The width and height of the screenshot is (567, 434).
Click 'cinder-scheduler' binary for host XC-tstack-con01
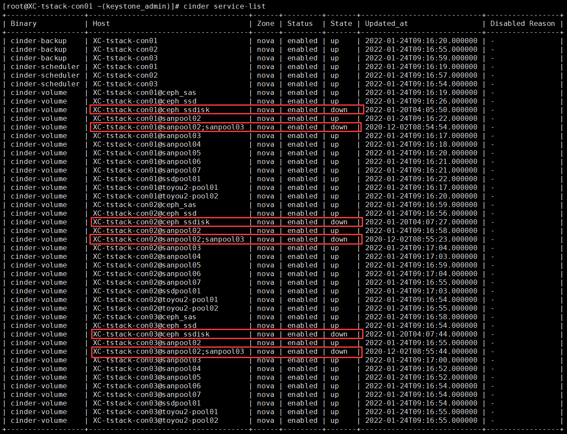point(45,67)
